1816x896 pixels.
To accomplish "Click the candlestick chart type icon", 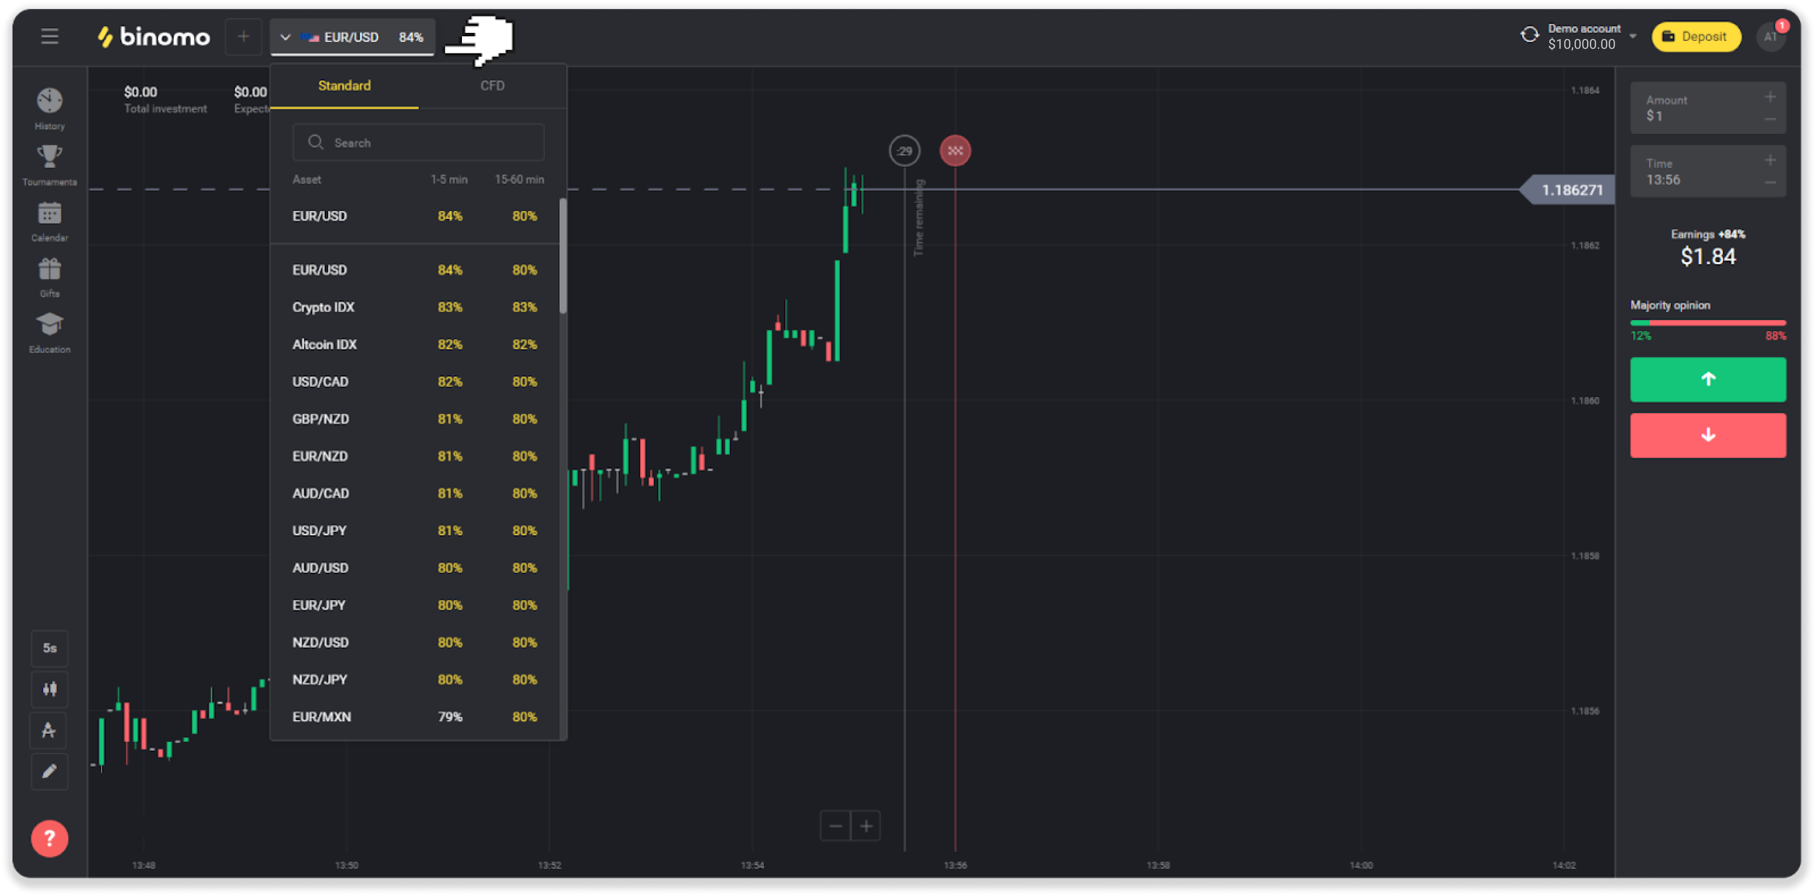I will [49, 689].
